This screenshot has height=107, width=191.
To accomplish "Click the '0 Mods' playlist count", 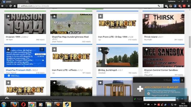I will pyautogui.click(x=167, y=80).
